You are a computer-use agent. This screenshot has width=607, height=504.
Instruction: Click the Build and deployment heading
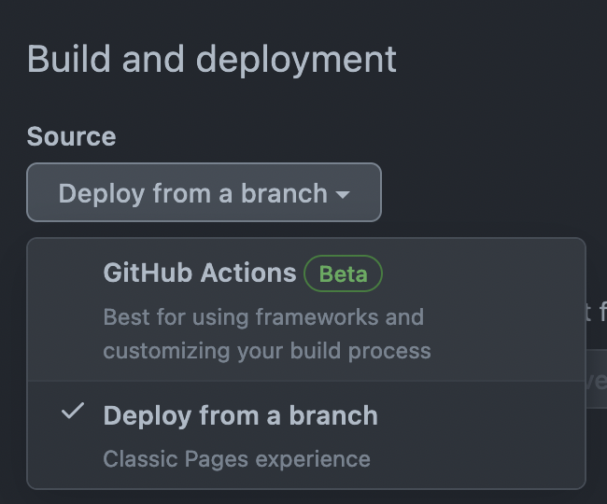point(212,60)
